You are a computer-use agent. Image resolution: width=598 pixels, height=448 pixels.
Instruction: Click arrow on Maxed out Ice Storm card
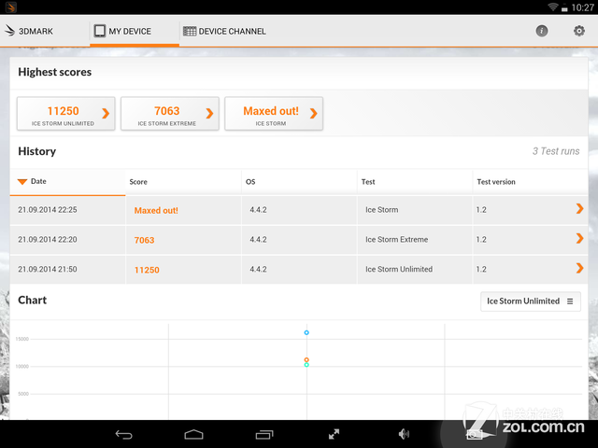coord(314,113)
